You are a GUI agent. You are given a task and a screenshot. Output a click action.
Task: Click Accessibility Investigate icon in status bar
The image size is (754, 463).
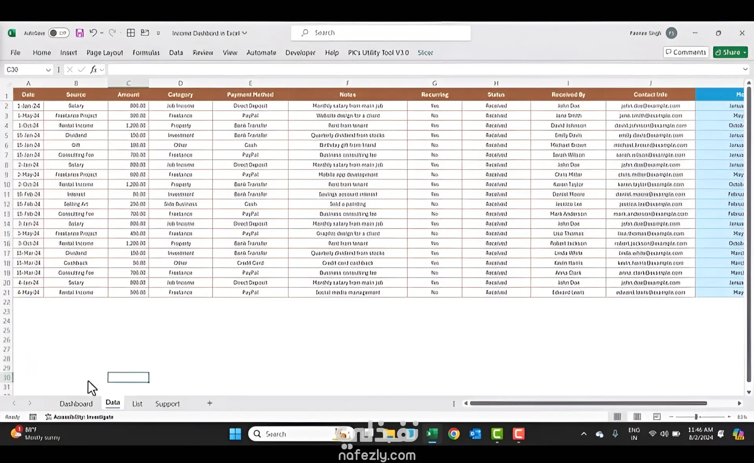point(48,417)
